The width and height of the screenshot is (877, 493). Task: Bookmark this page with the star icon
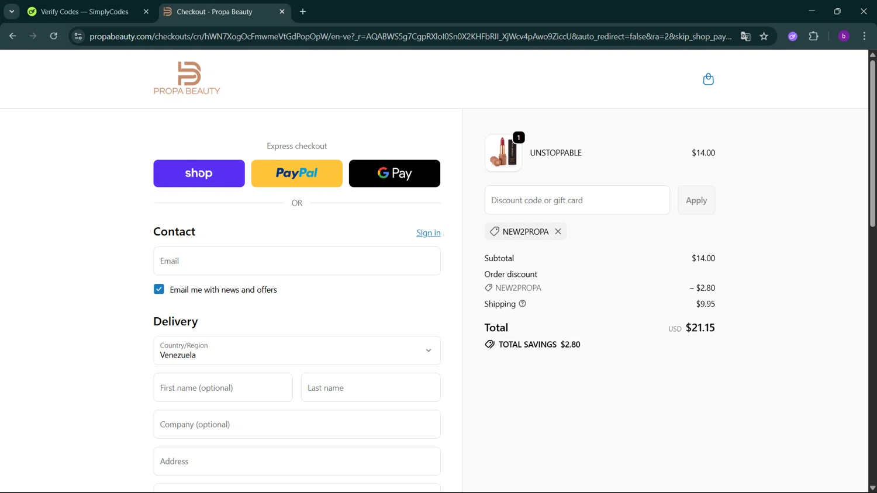764,36
